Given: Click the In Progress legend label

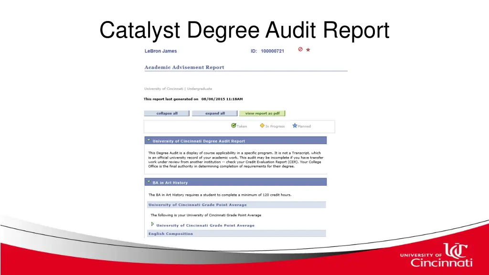Looking at the screenshot, I should [275, 126].
